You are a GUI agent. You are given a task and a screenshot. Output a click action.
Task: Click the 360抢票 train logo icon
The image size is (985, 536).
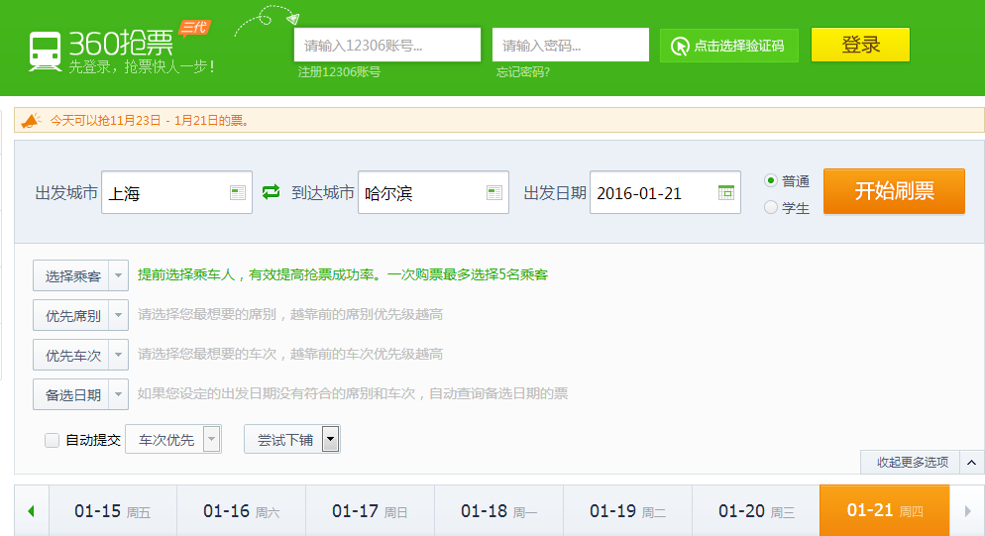coord(46,51)
